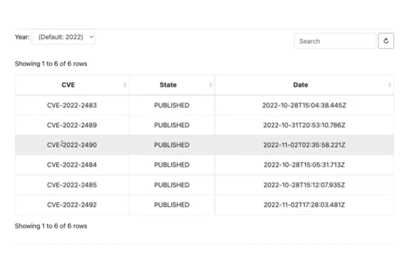
Task: Select the CVE-2022-2492 cell
Action: click(72, 205)
